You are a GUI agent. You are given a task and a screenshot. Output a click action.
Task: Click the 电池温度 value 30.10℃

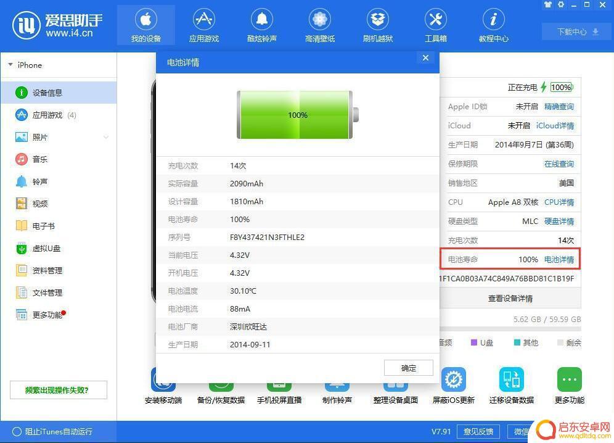point(243,291)
